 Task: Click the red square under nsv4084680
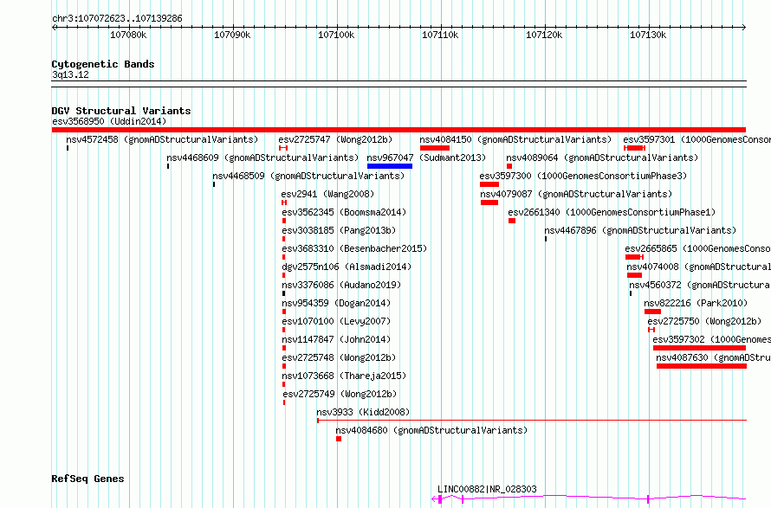point(339,439)
